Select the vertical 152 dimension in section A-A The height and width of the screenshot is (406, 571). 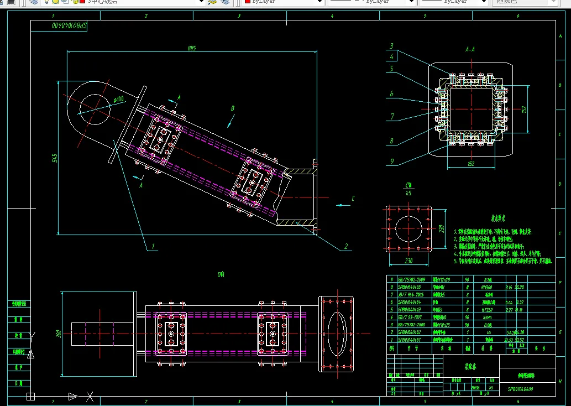tap(524, 110)
